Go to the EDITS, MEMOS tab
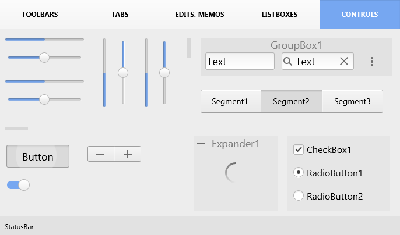 (x=200, y=15)
